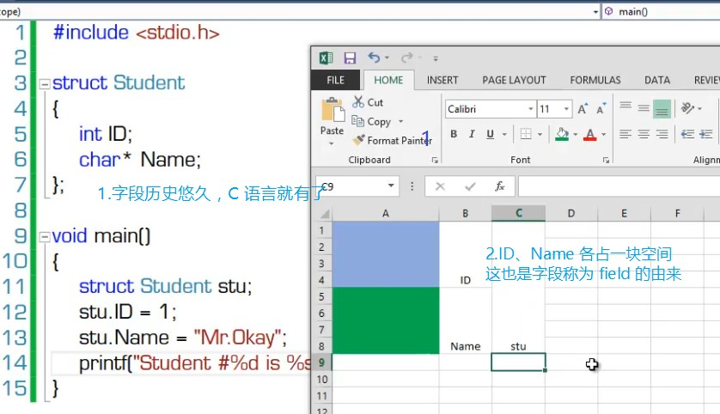Decrease font size with smaller A
Image resolution: width=720 pixels, height=414 pixels.
pos(601,109)
